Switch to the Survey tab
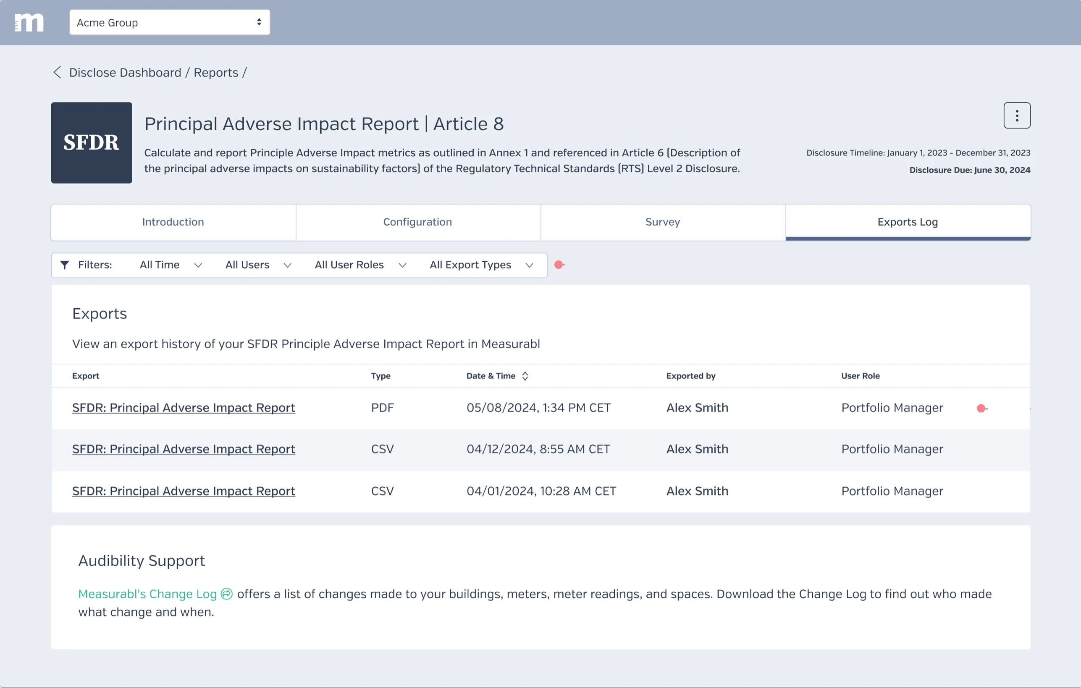Viewport: 1081px width, 688px height. (x=663, y=222)
